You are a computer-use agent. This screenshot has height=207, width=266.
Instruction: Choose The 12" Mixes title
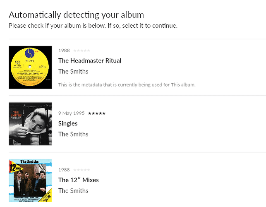point(79,180)
